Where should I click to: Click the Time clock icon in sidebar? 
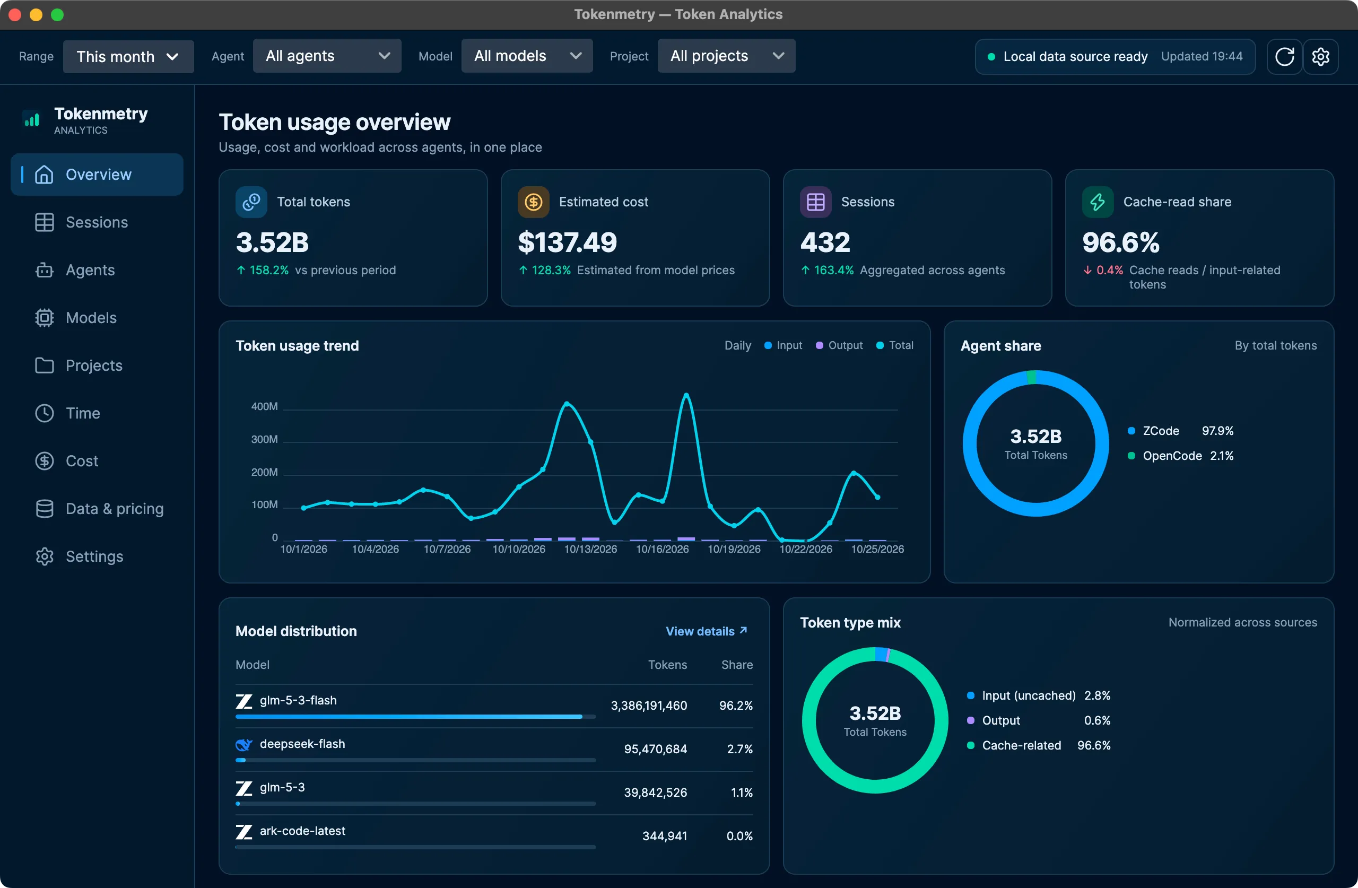[x=44, y=413]
